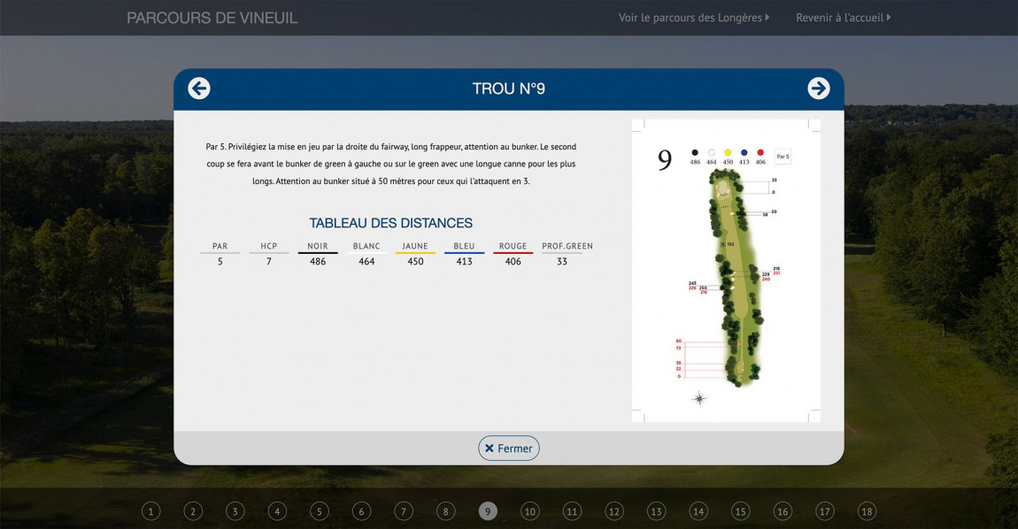
Task: Jump to hole 5 in bottom navigation
Action: pos(320,511)
